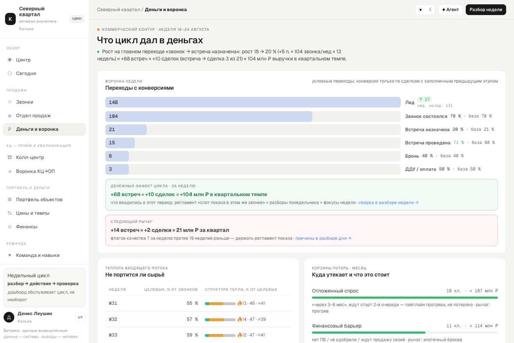Click the W31 warmth structure bar
The height and width of the screenshot is (343, 514).
click(220, 304)
